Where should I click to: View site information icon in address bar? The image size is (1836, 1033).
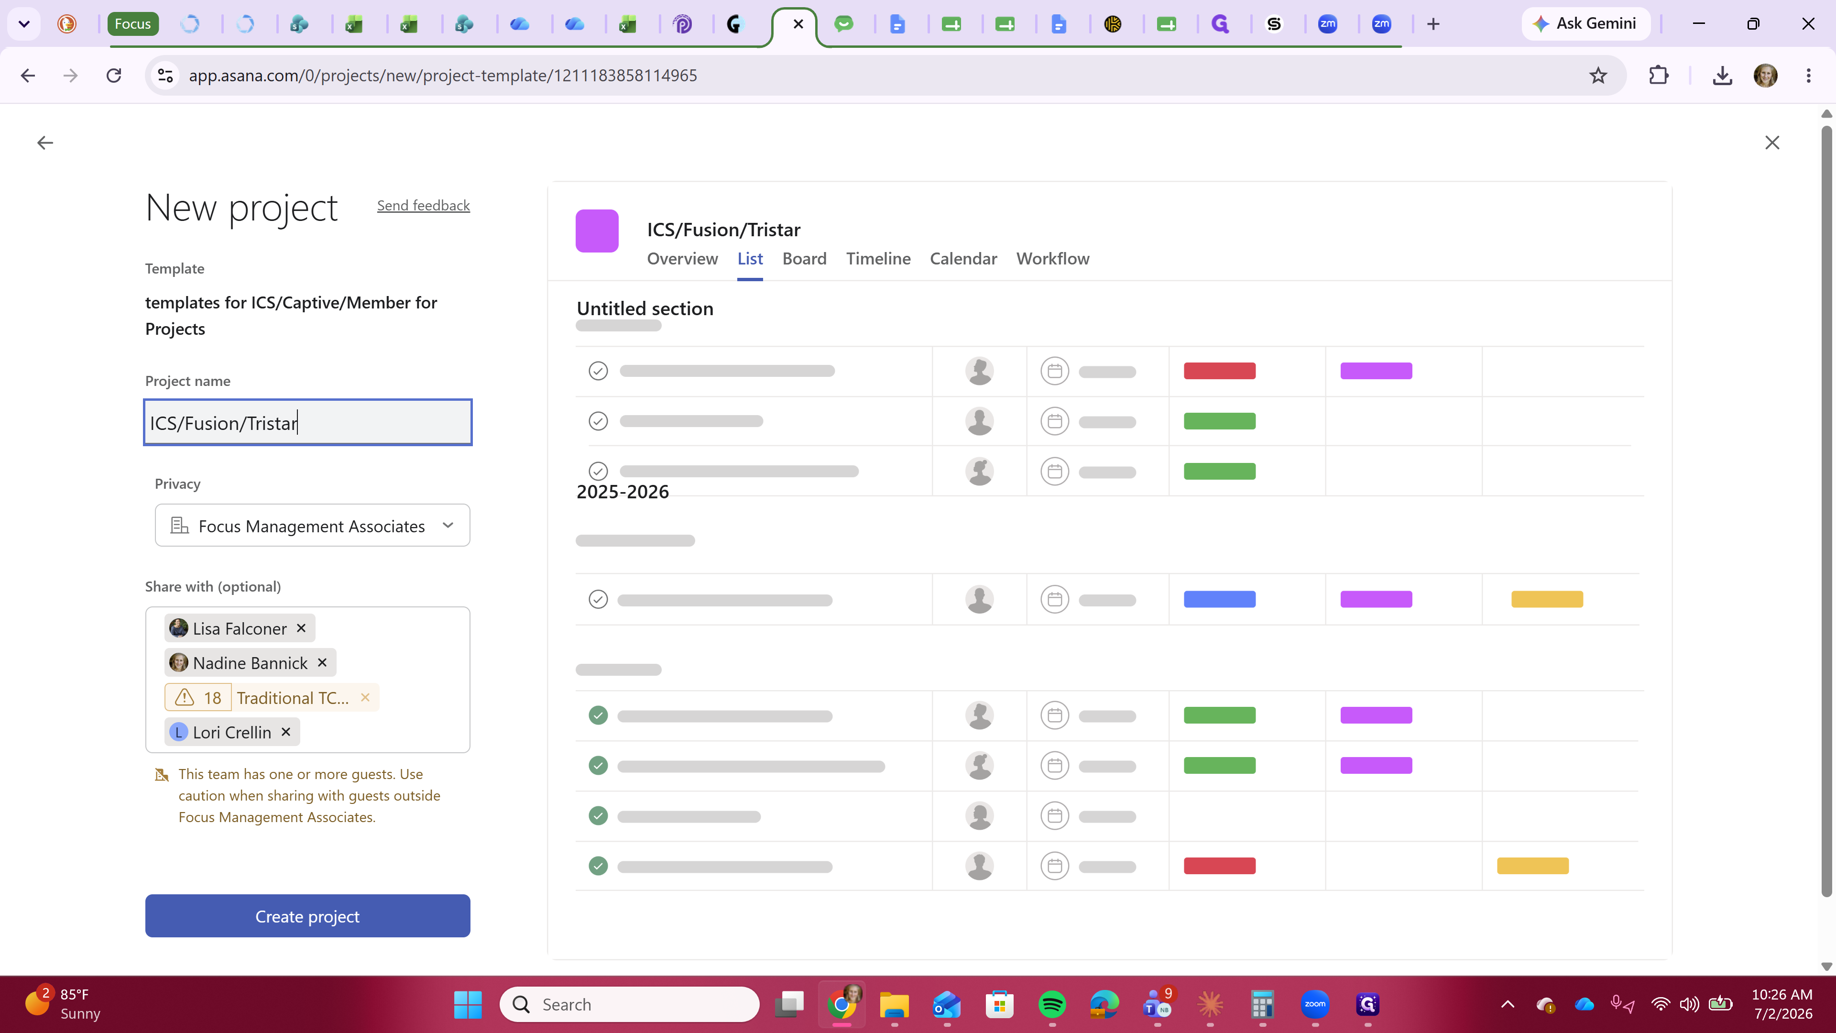pos(165,76)
